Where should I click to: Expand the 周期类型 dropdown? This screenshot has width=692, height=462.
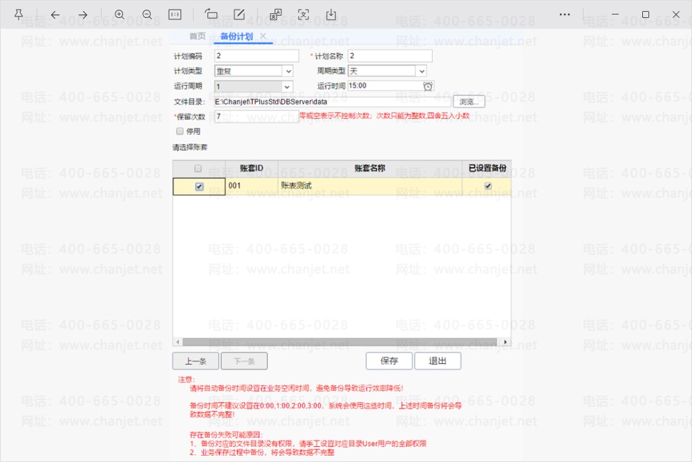click(x=422, y=71)
